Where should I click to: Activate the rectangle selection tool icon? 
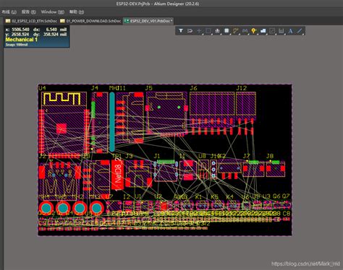coord(208,31)
